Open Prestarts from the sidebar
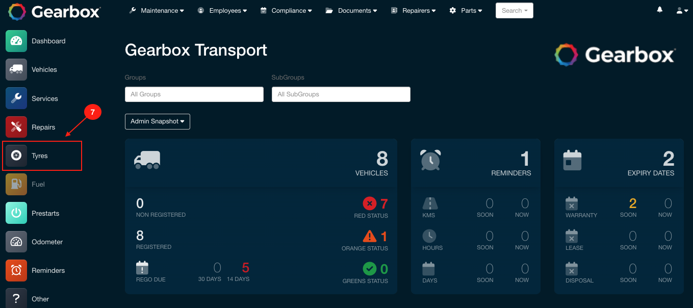 (x=45, y=213)
